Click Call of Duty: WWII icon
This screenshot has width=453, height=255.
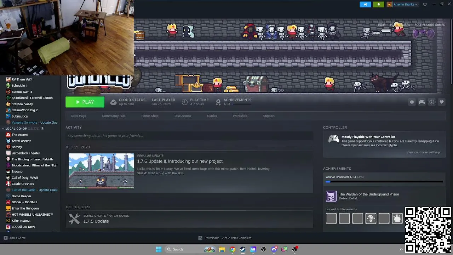point(8,177)
